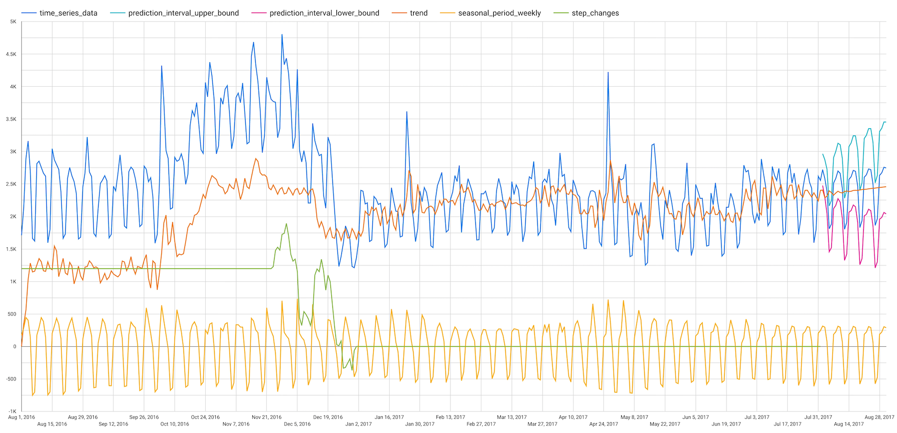The width and height of the screenshot is (897, 433).
Task: Click the Jul 17, 2017 x-axis label
Action: (788, 424)
